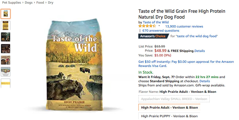This screenshot has width=239, height=120.
Task: Click the star rating icons
Action: [x=147, y=26]
